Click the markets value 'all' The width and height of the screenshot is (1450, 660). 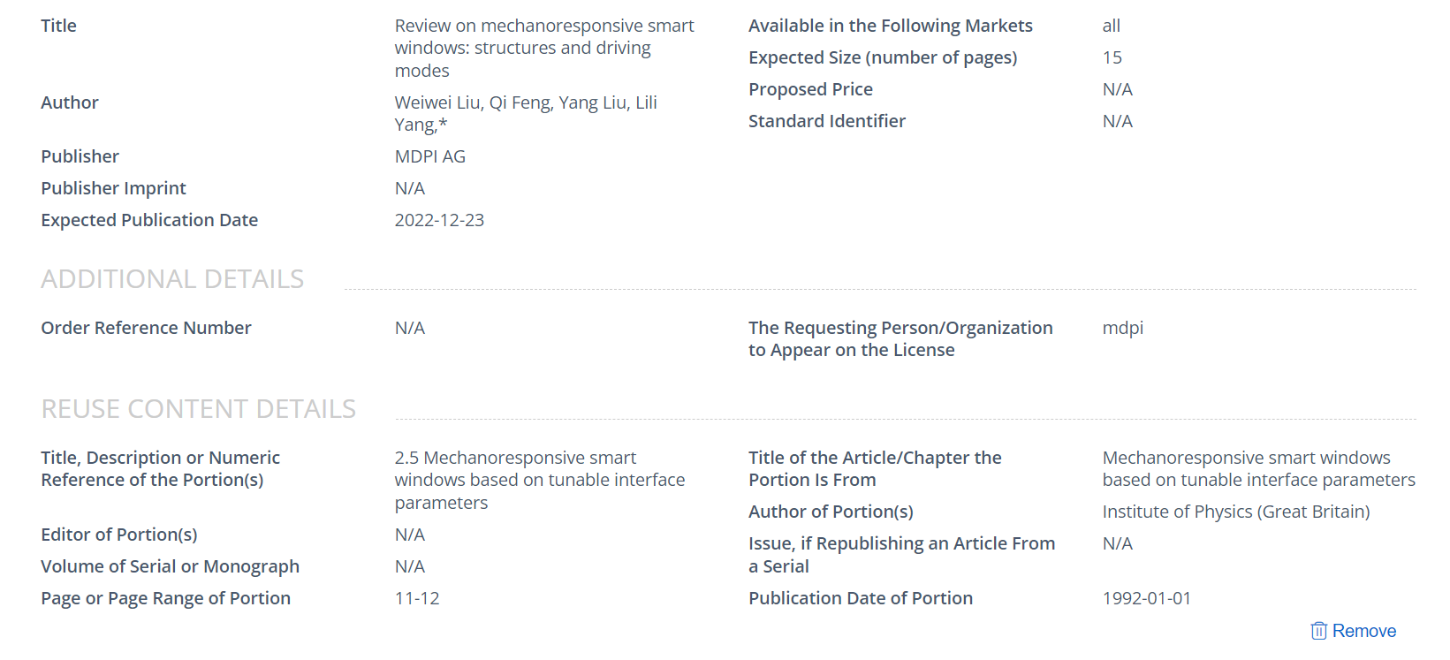(x=1111, y=26)
